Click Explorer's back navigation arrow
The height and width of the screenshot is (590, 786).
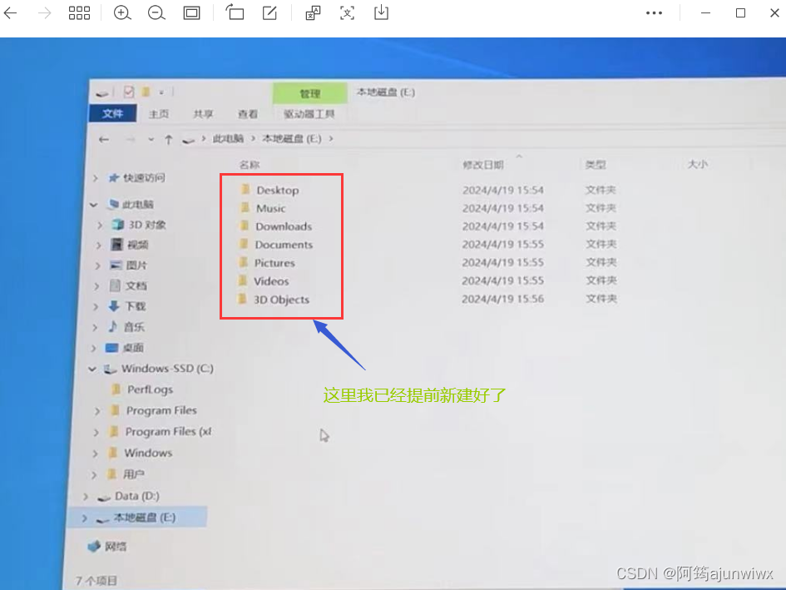pos(104,140)
